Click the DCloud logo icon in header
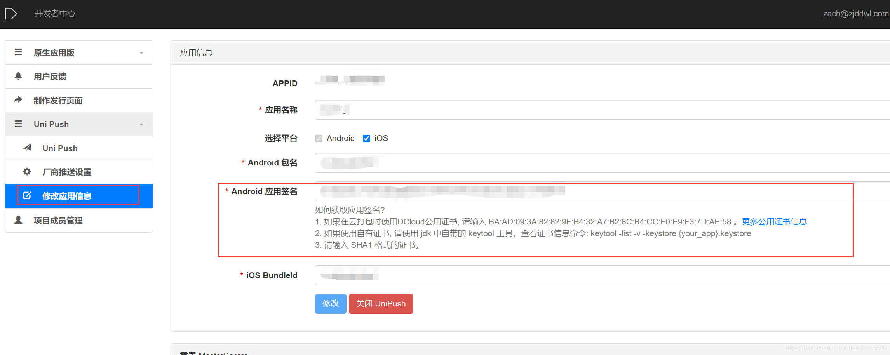Screen dimensions: 890x355 (11, 14)
